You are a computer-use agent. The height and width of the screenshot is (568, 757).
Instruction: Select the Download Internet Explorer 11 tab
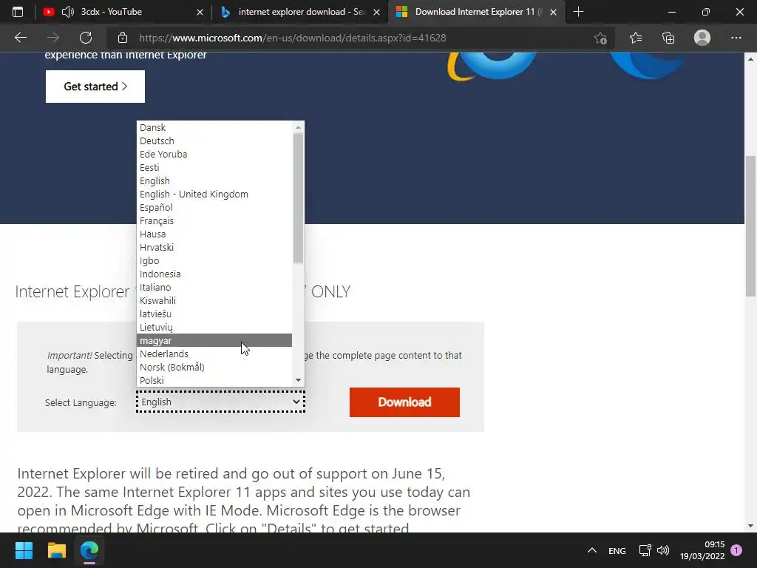point(475,12)
